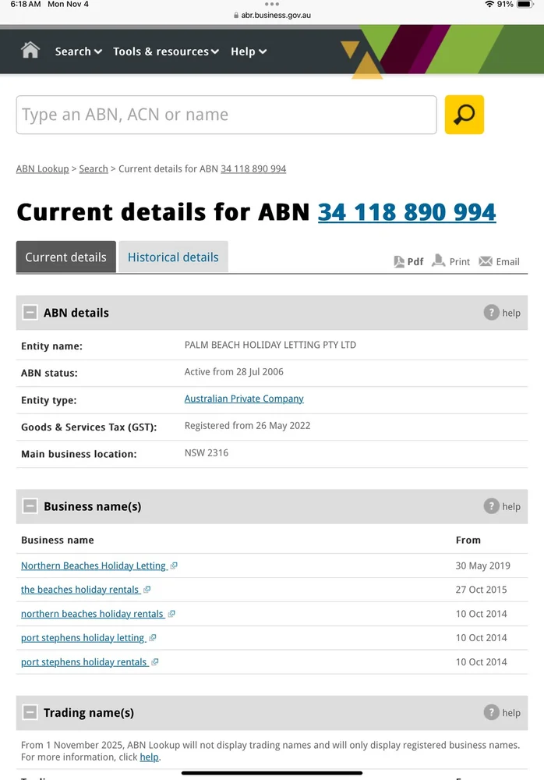This screenshot has width=544, height=780.
Task: Click main business location NSW 2316
Action: pos(207,452)
